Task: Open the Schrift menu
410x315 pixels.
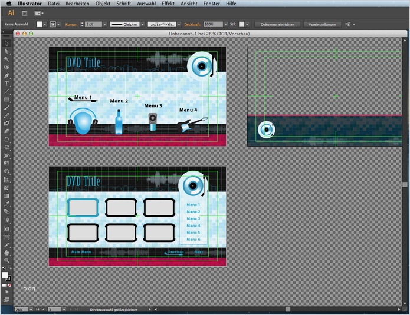Action: tap(124, 4)
